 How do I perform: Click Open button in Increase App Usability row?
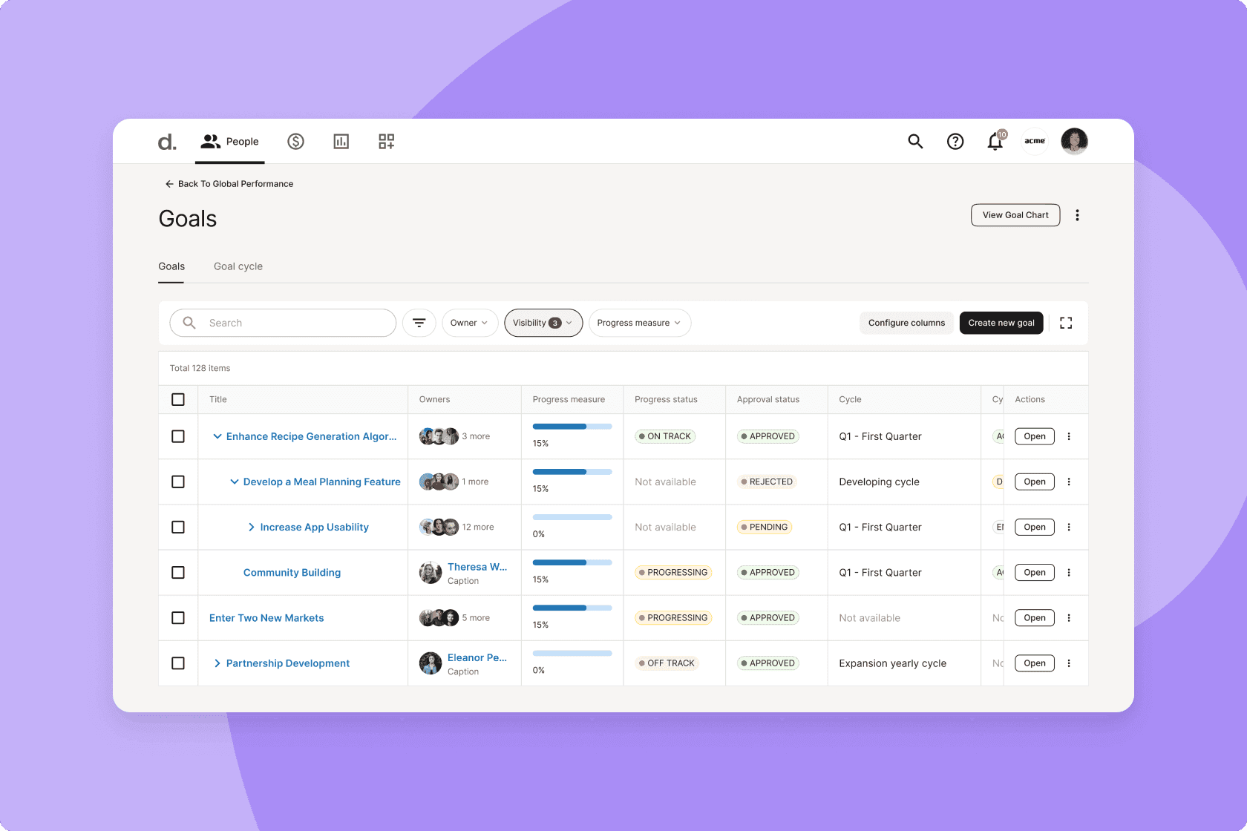[x=1035, y=527]
